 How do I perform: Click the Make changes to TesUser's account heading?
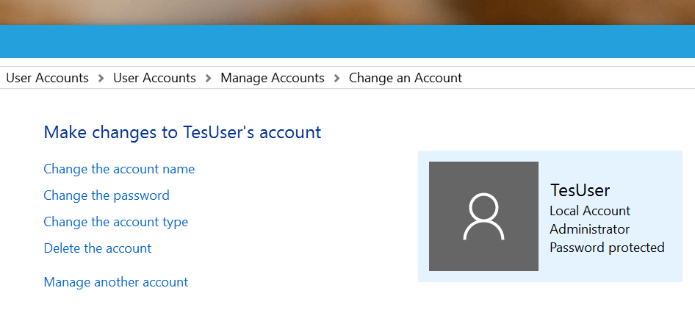click(x=182, y=132)
